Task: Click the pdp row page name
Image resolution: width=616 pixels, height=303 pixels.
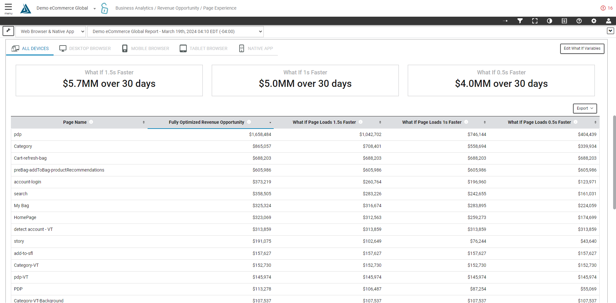Action: point(18,134)
